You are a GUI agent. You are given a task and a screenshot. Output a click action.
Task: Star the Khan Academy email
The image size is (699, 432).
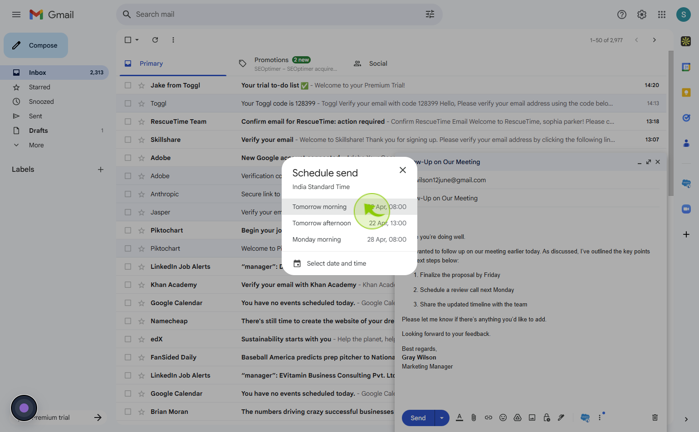pos(142,285)
